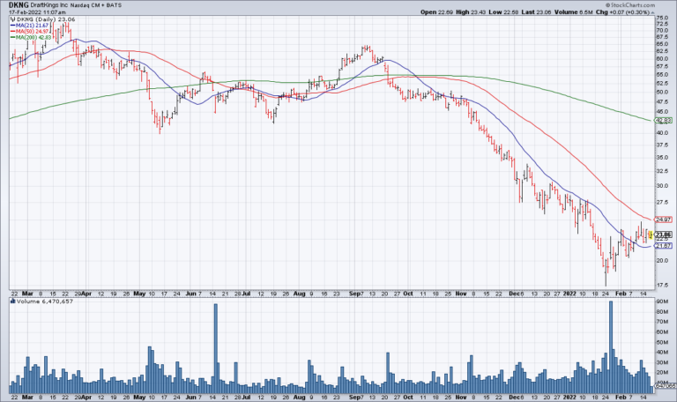Click the green 42.83 price tag
The height and width of the screenshot is (402, 677).
point(662,120)
